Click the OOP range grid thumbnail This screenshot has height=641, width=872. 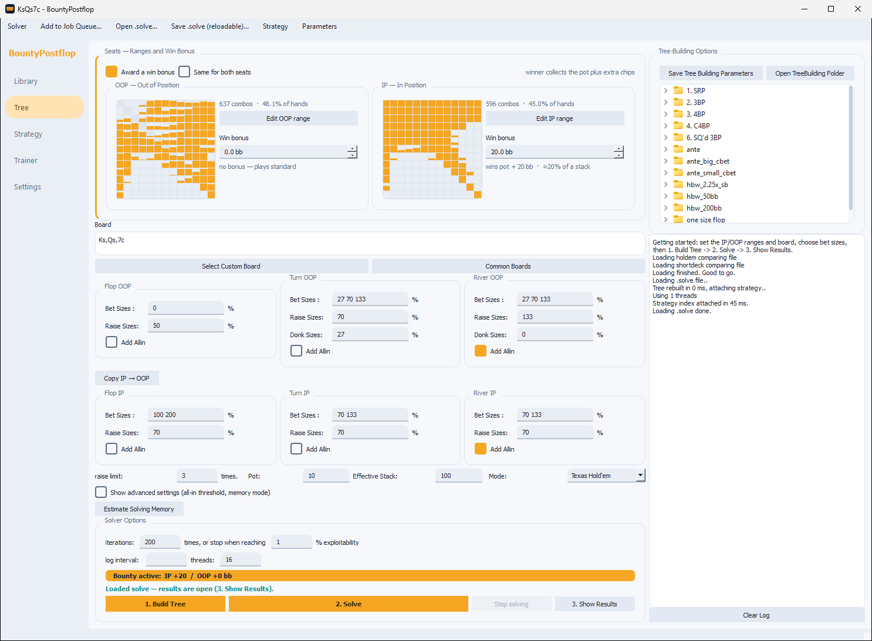[x=166, y=149]
